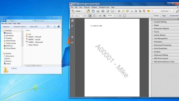The width and height of the screenshot is (179, 101).
Task: Go to the next page using the down arrow
Action: (77, 16)
